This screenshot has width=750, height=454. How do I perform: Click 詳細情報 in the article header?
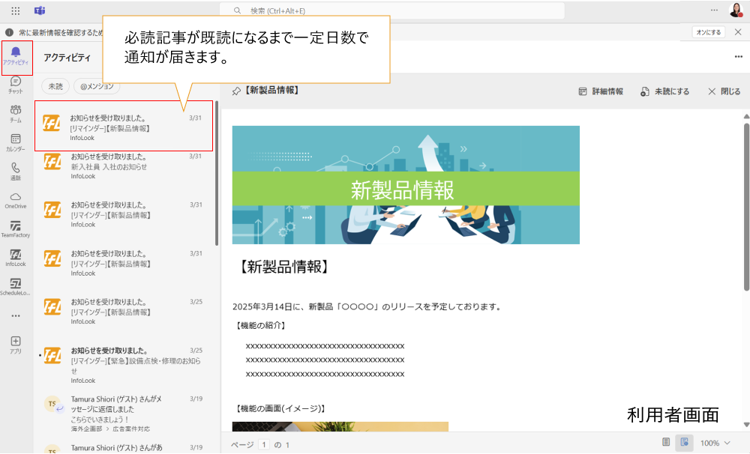click(601, 91)
